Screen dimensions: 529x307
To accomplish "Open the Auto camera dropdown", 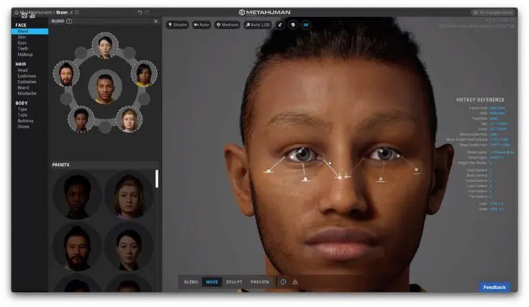I will pos(201,25).
